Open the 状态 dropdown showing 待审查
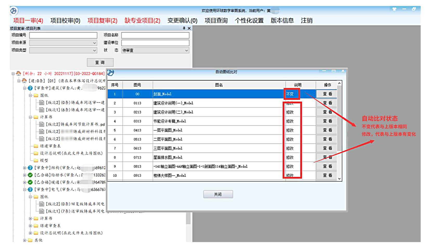 (186, 50)
